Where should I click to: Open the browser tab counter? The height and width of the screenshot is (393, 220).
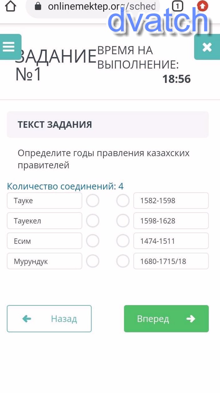tap(178, 6)
